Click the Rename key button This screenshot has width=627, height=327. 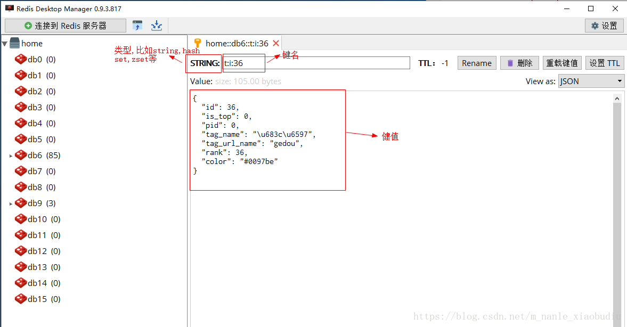click(477, 63)
